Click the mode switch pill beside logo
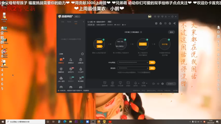 [77, 17]
